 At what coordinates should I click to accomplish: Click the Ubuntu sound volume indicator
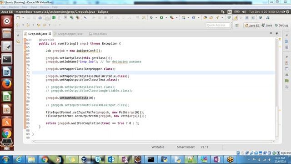(244, 12)
